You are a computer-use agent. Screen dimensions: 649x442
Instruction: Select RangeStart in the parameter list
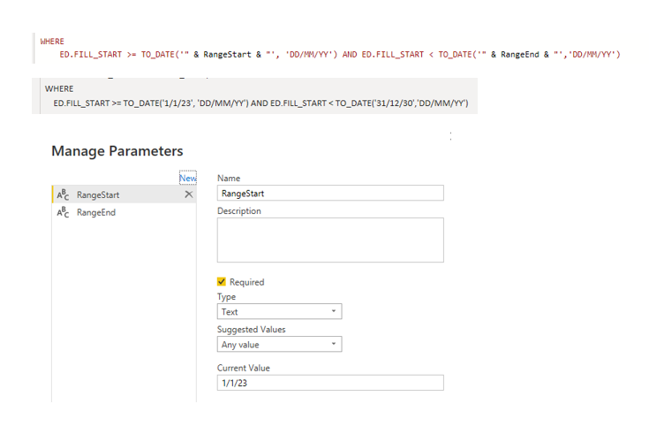tap(125, 194)
